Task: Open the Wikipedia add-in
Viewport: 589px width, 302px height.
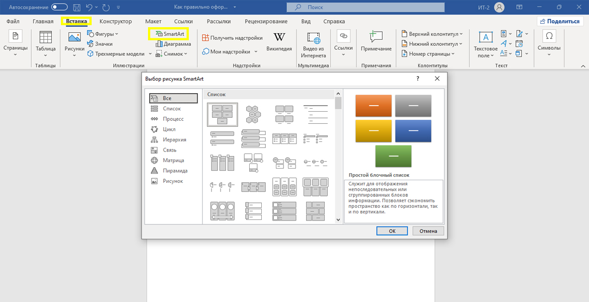Action: point(279,42)
